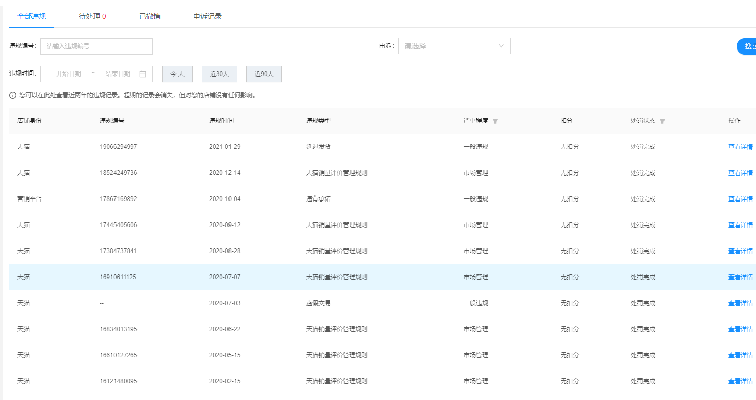Click 市场管理 in the 2020-12-14 row
The image size is (756, 400).
pyautogui.click(x=476, y=173)
